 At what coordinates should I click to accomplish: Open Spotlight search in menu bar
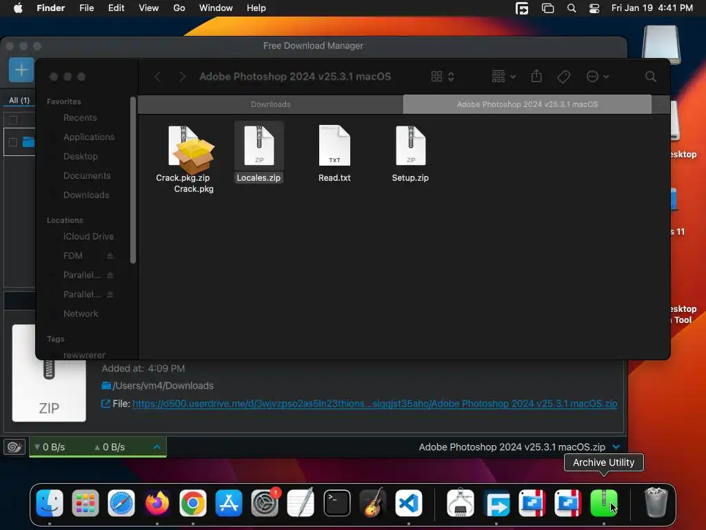click(572, 8)
